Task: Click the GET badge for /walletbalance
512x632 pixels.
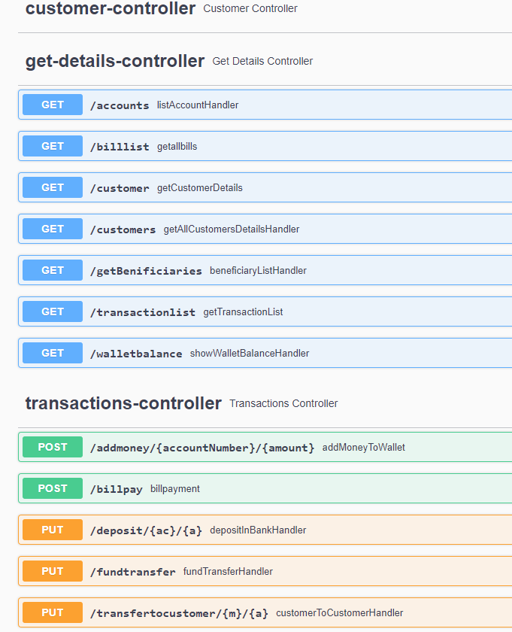Action: pyautogui.click(x=53, y=353)
